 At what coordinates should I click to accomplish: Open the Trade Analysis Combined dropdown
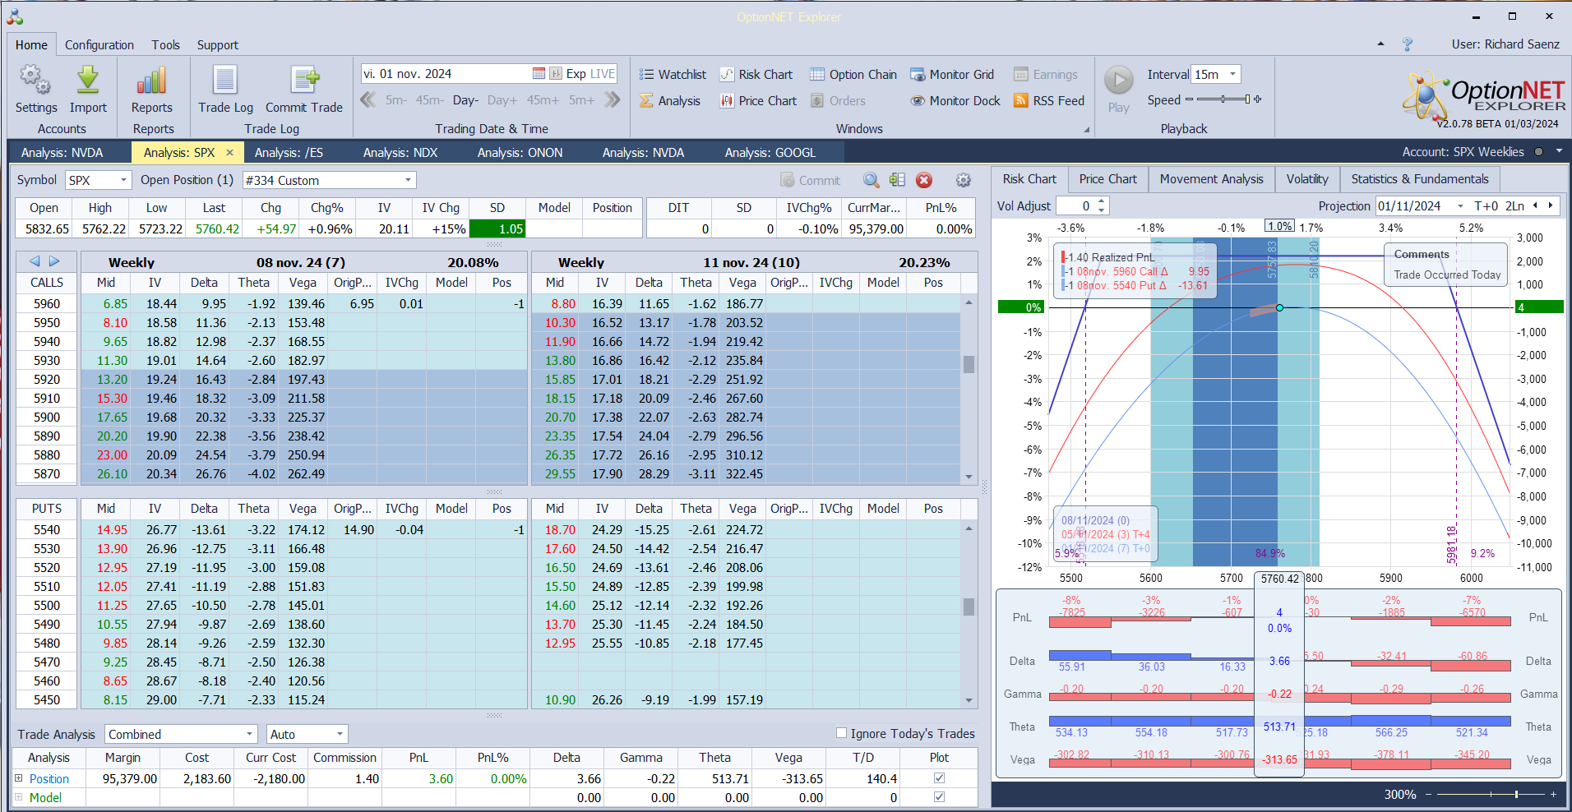pyautogui.click(x=249, y=734)
